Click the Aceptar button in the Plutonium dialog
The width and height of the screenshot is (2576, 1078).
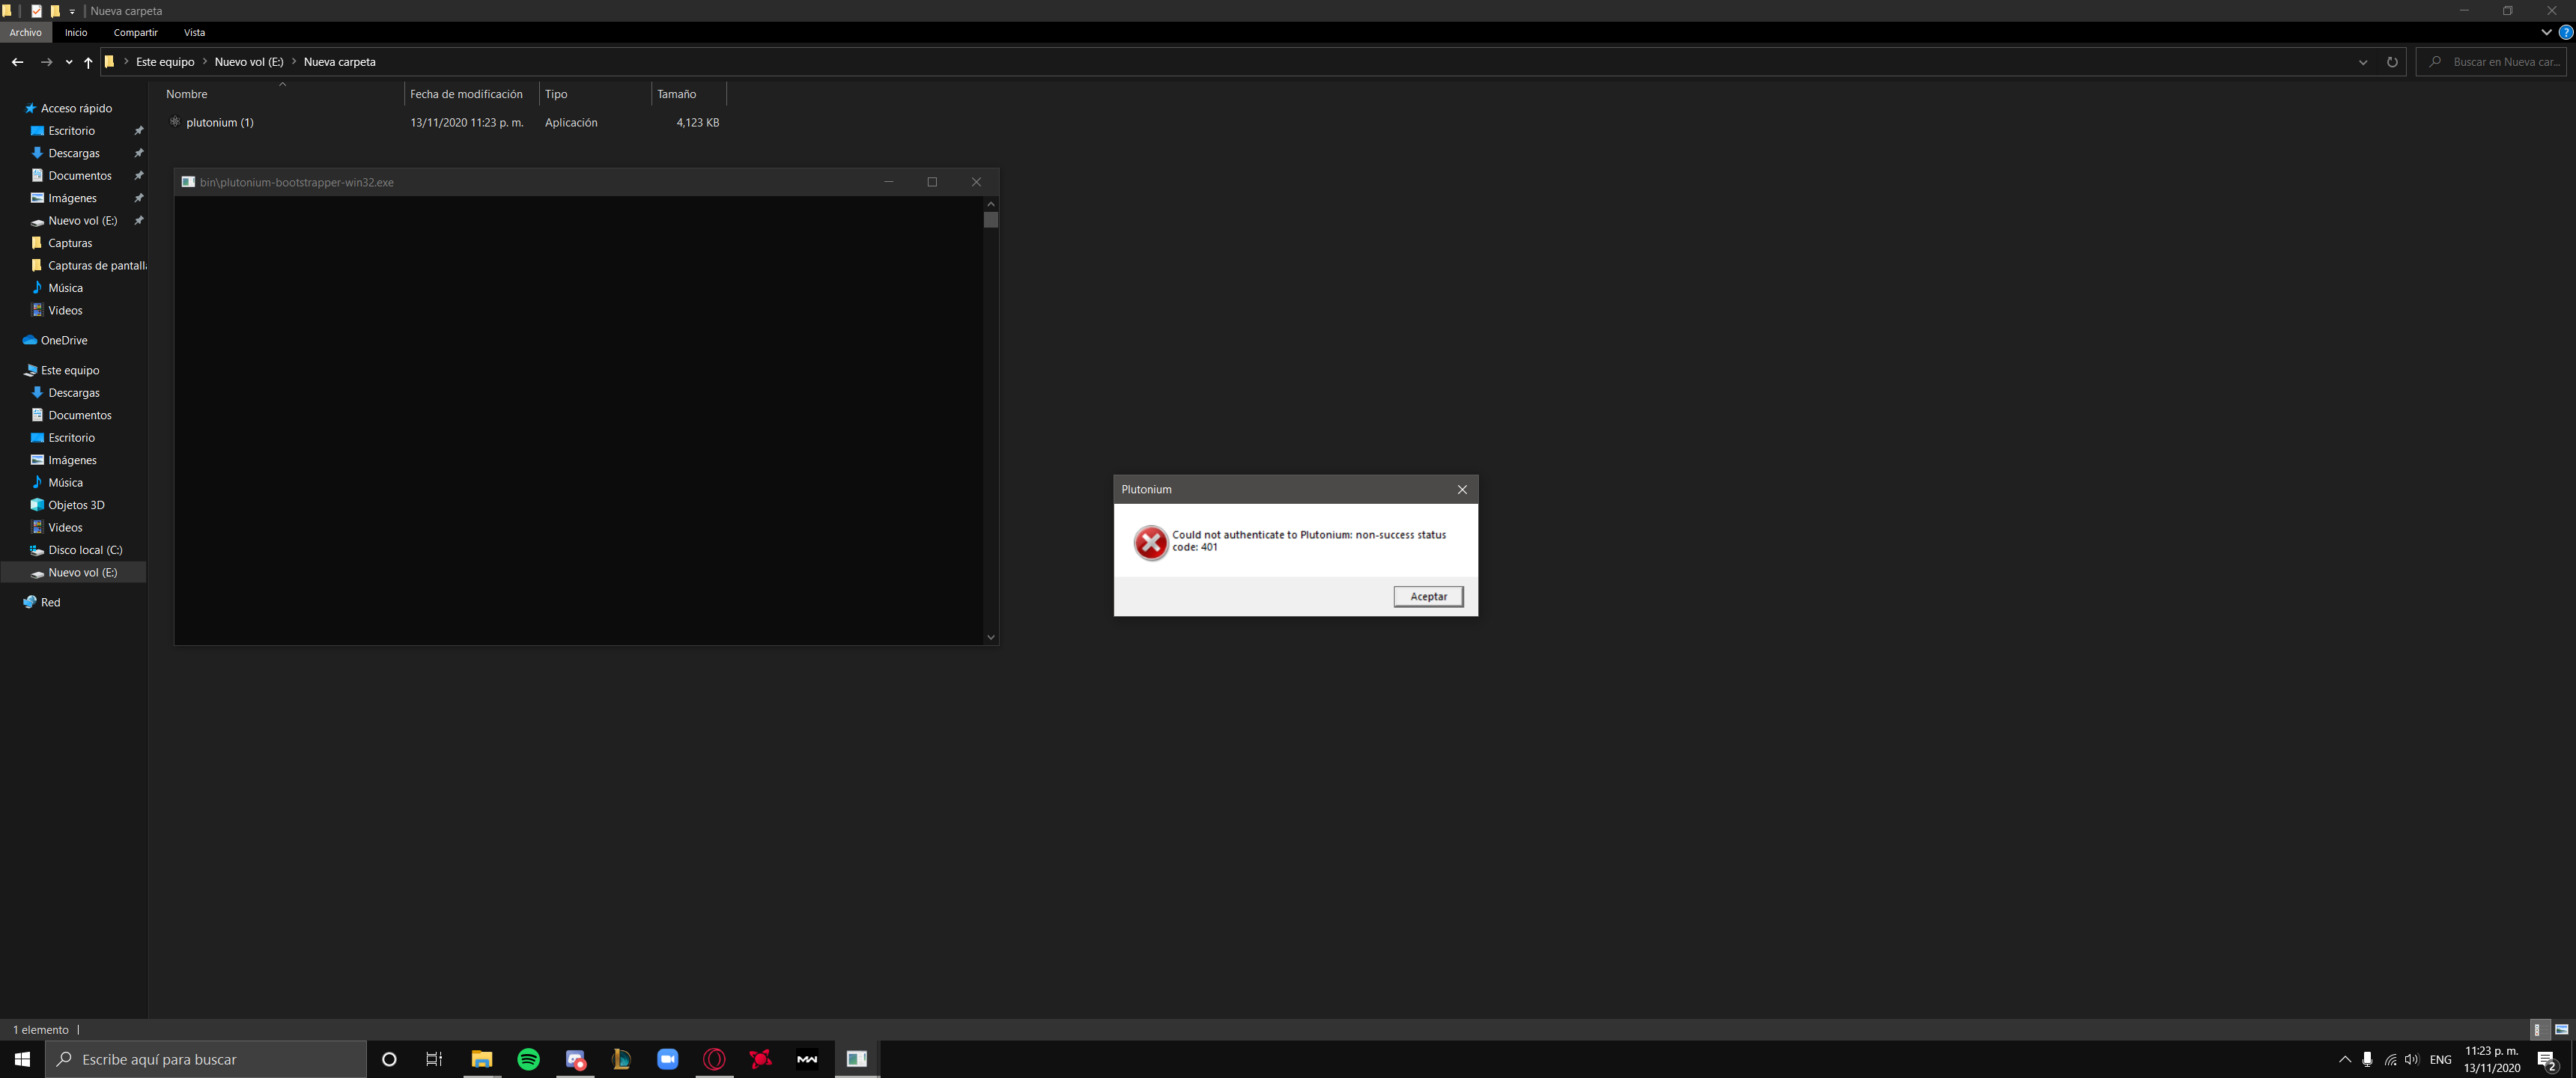1427,596
